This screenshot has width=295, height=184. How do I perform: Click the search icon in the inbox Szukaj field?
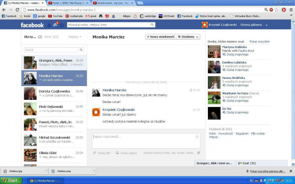[81, 50]
